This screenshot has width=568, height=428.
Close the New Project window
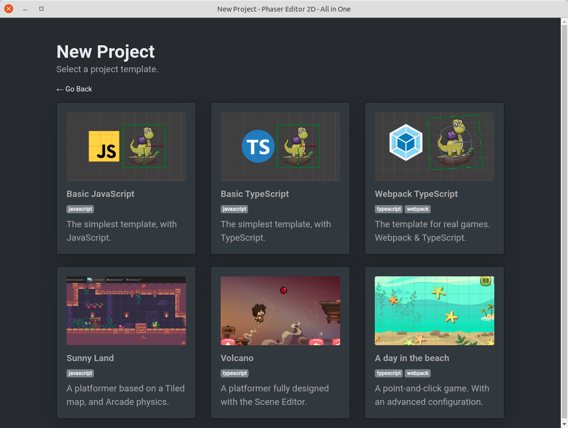(x=9, y=9)
